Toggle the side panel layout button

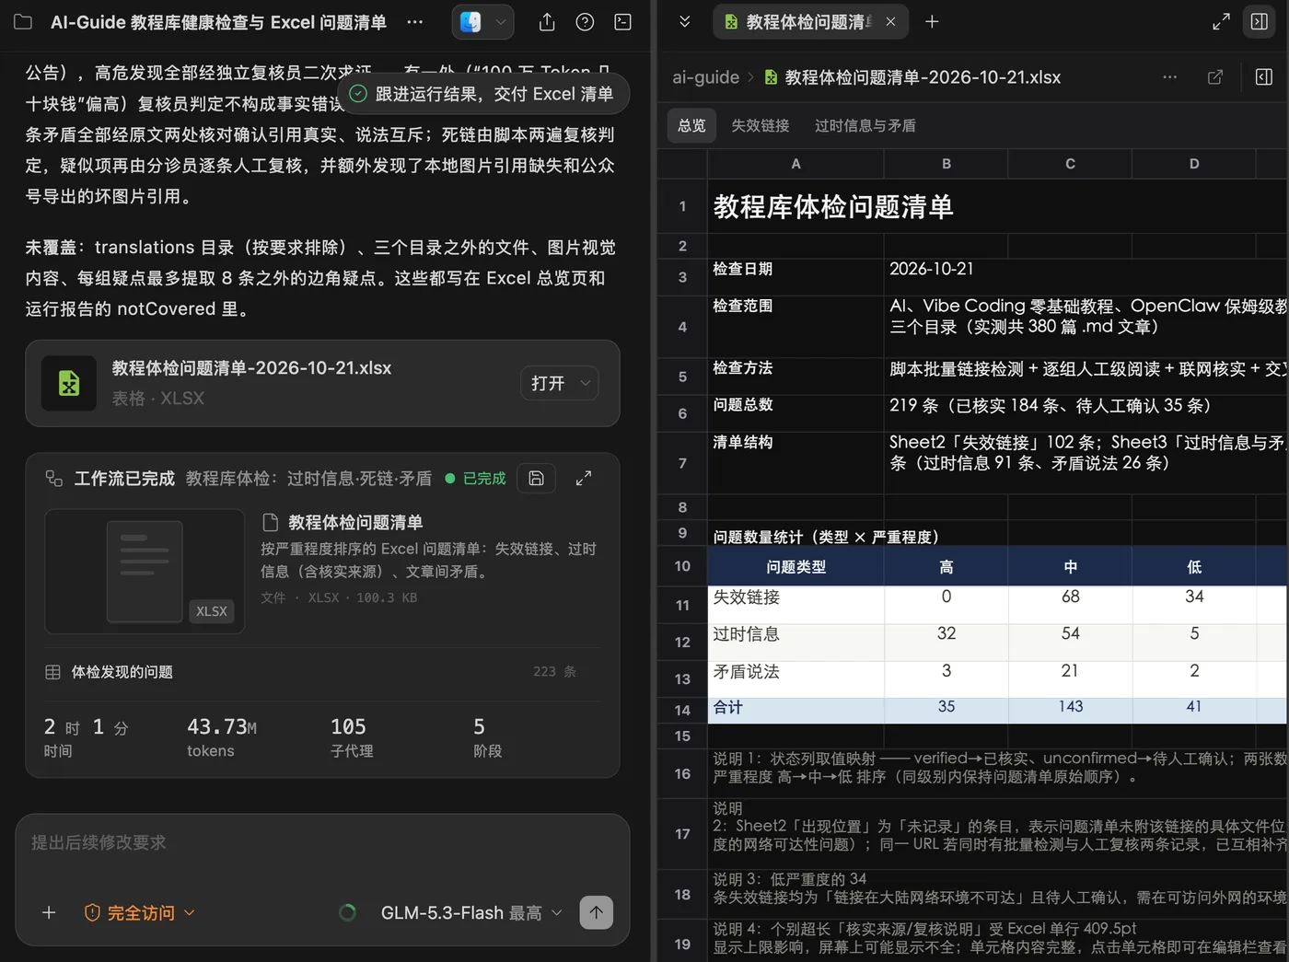1259,21
